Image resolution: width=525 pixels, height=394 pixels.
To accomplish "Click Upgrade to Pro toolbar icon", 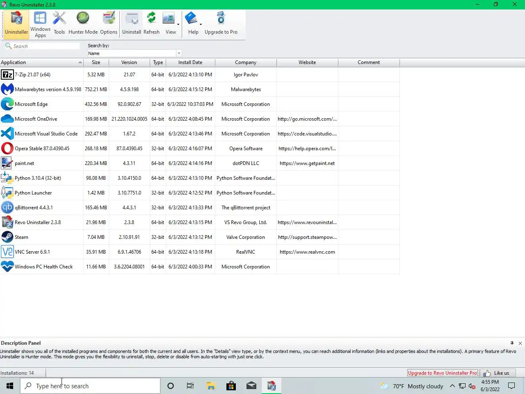I will pos(221,24).
